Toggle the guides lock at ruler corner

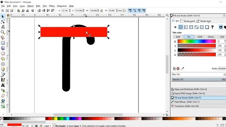8,15
